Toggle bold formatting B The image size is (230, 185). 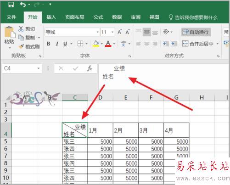pyautogui.click(x=49, y=44)
